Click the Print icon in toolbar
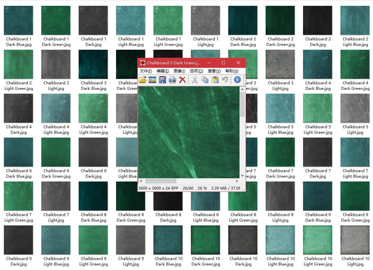Image resolution: width=373 pixels, height=270 pixels. click(x=172, y=80)
